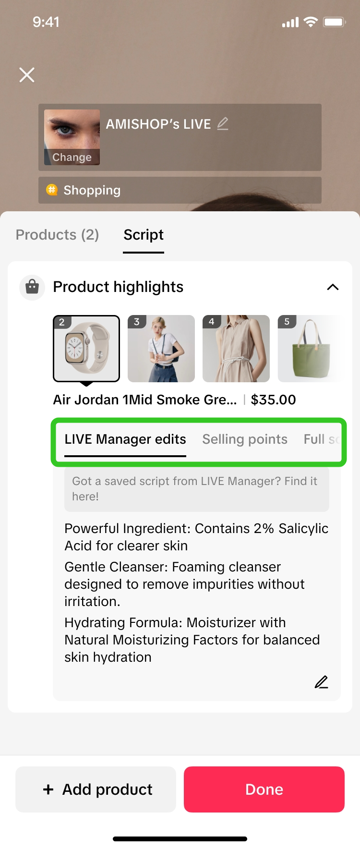Select product 2 watch thumbnail
This screenshot has width=360, height=849.
coord(86,349)
